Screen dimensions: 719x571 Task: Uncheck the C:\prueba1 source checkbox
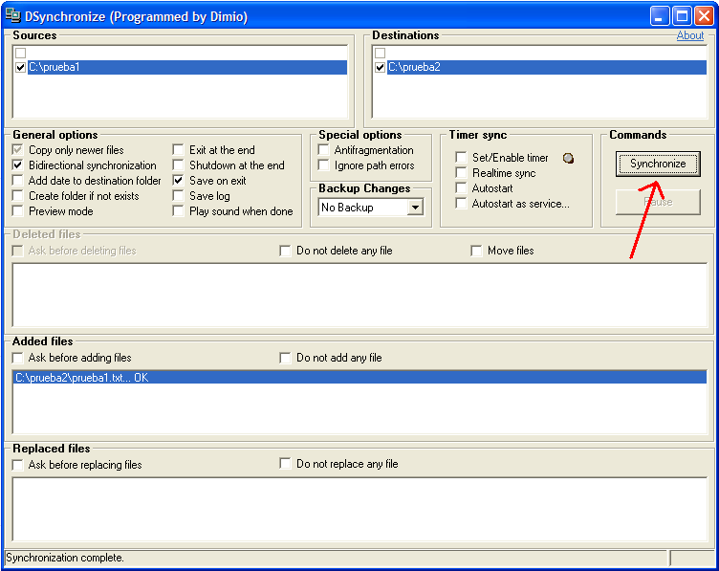pos(21,67)
